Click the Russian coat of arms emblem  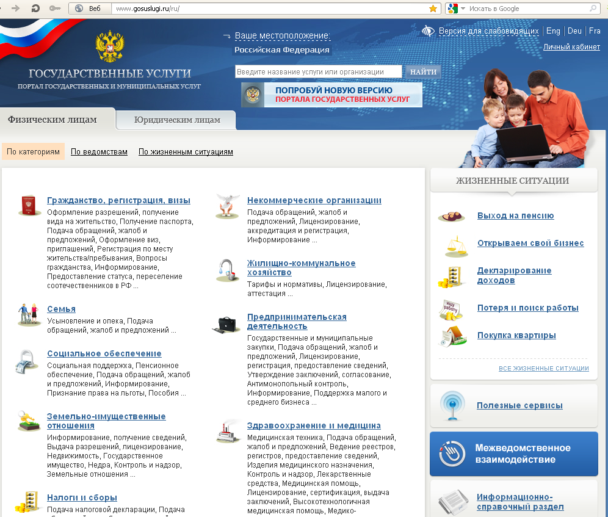coord(110,46)
